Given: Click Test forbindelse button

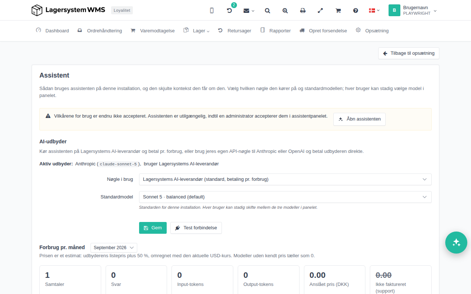Looking at the screenshot, I should (196, 228).
